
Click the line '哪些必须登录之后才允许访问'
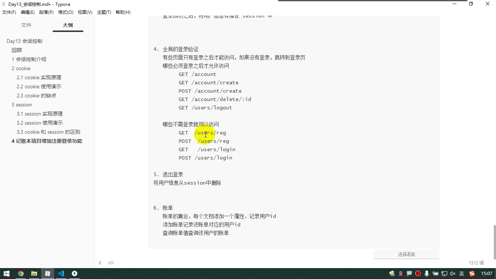click(x=196, y=66)
